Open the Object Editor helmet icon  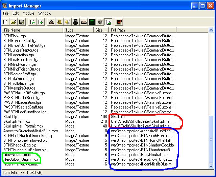75,22
